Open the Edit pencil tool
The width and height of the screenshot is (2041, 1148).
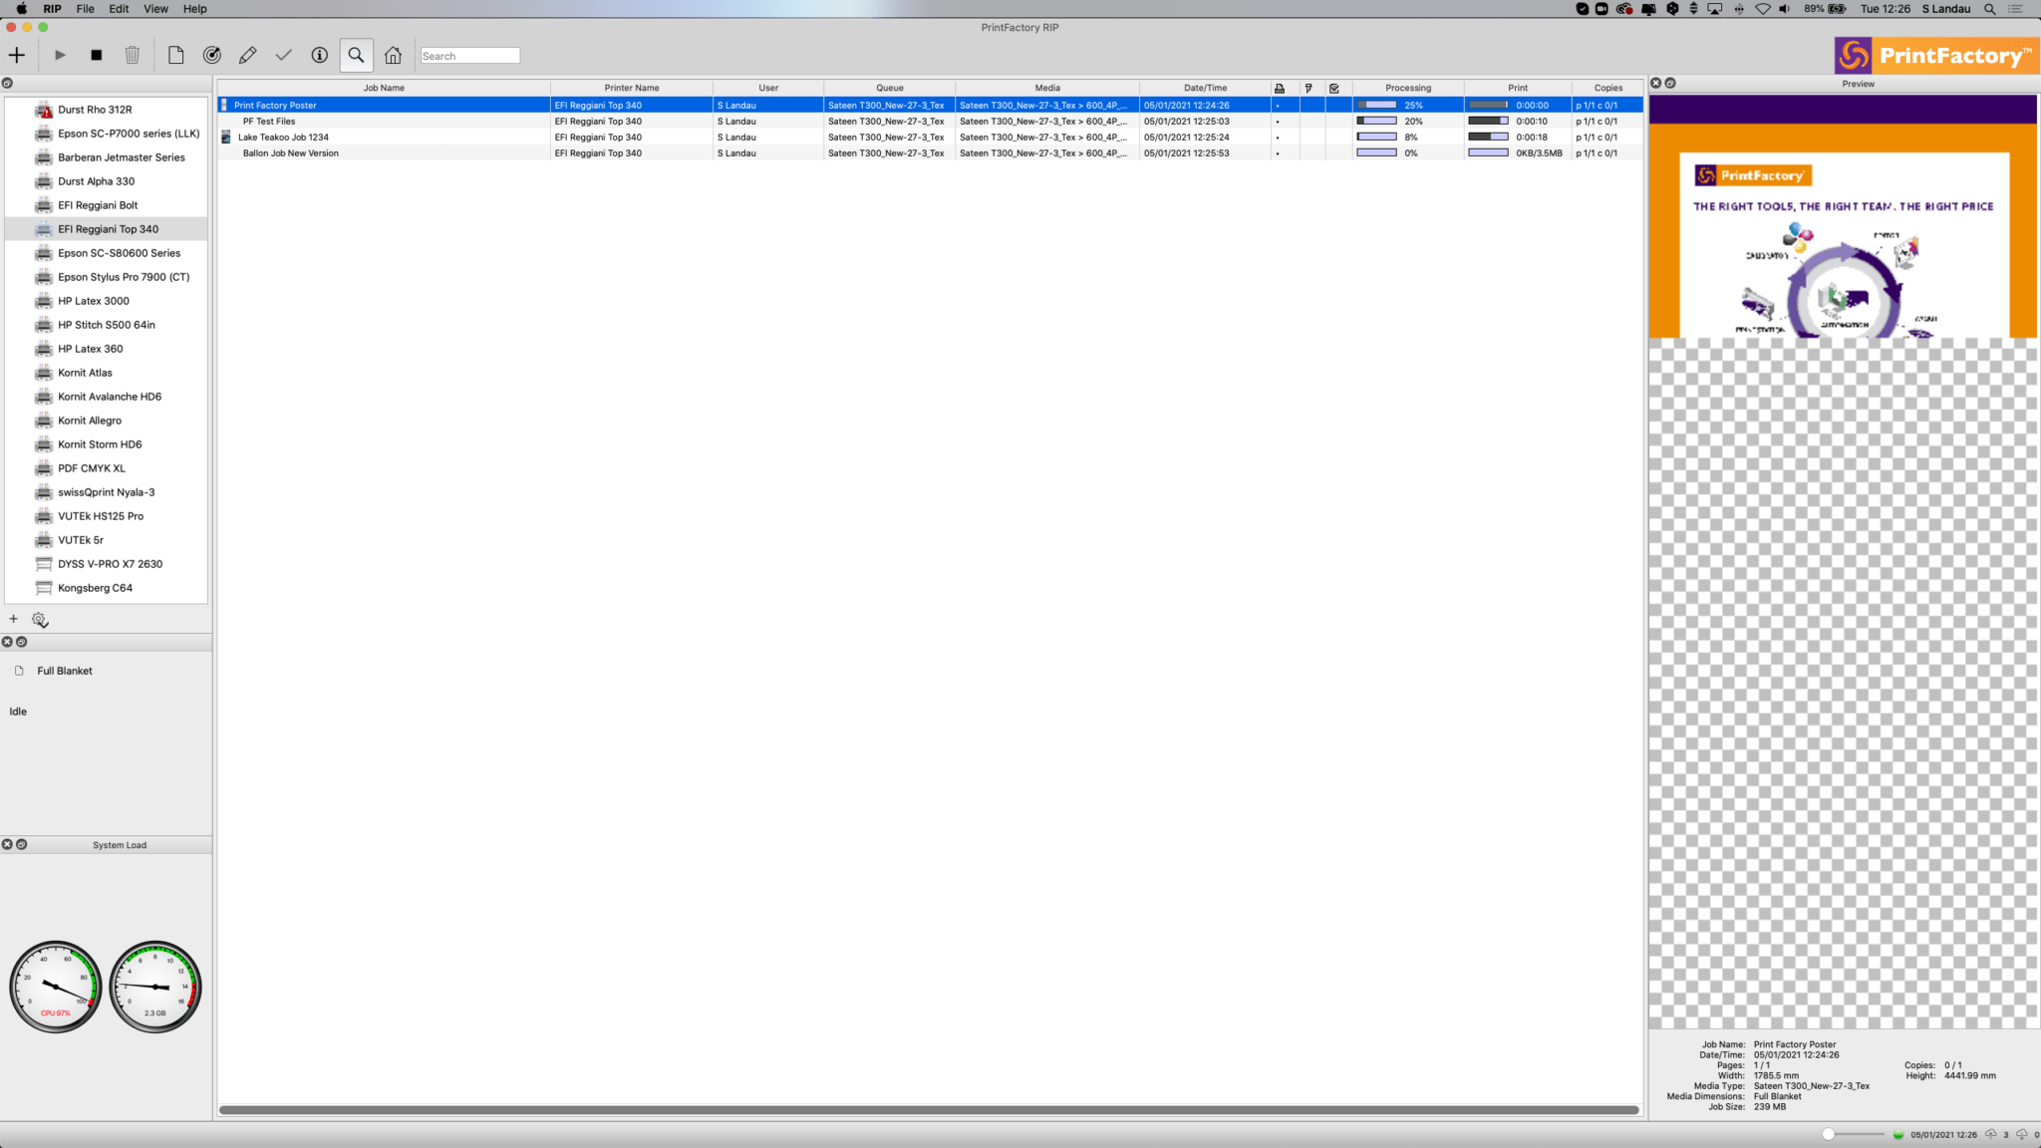tap(248, 55)
